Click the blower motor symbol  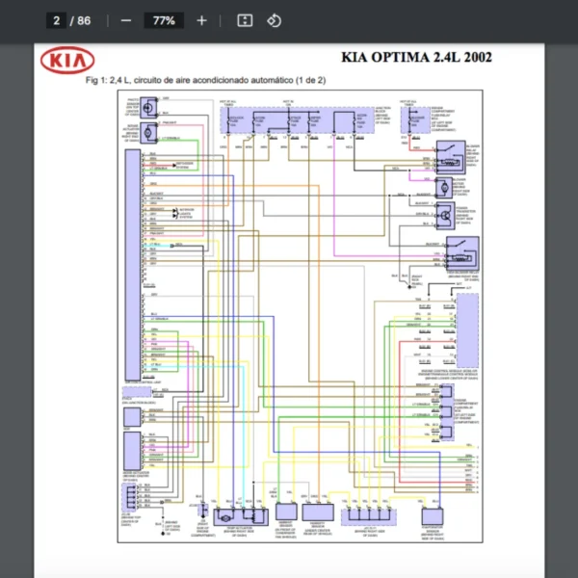pos(445,186)
